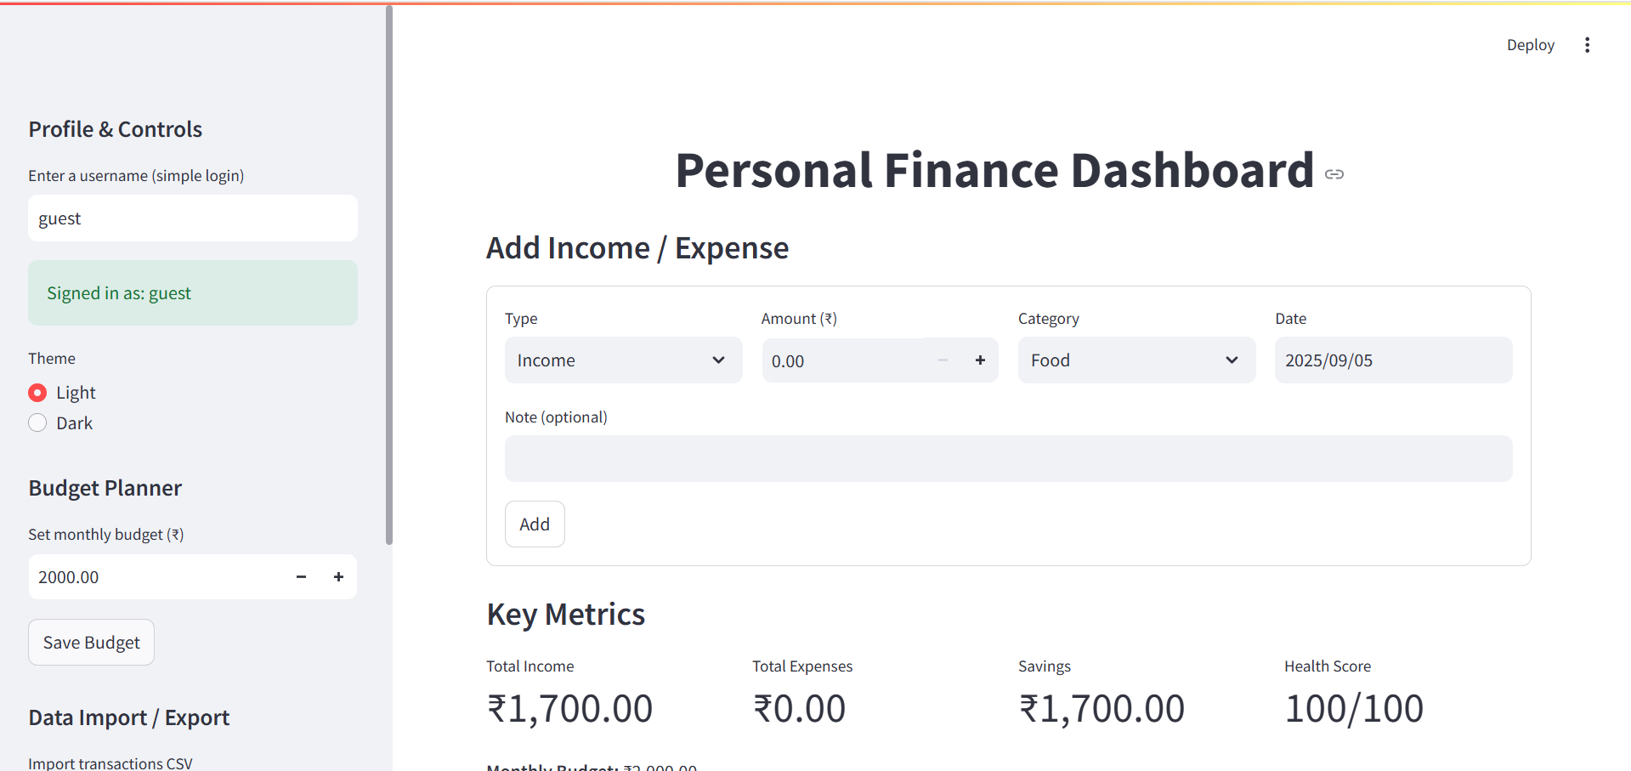1631x771 pixels.
Task: Click the Deploy menu item
Action: [x=1530, y=45]
